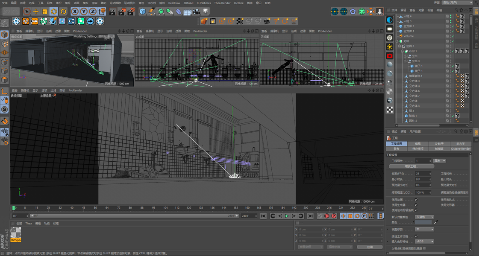Open the deformer bend object icon
Screen dimensions: 479x256
(x=179, y=12)
